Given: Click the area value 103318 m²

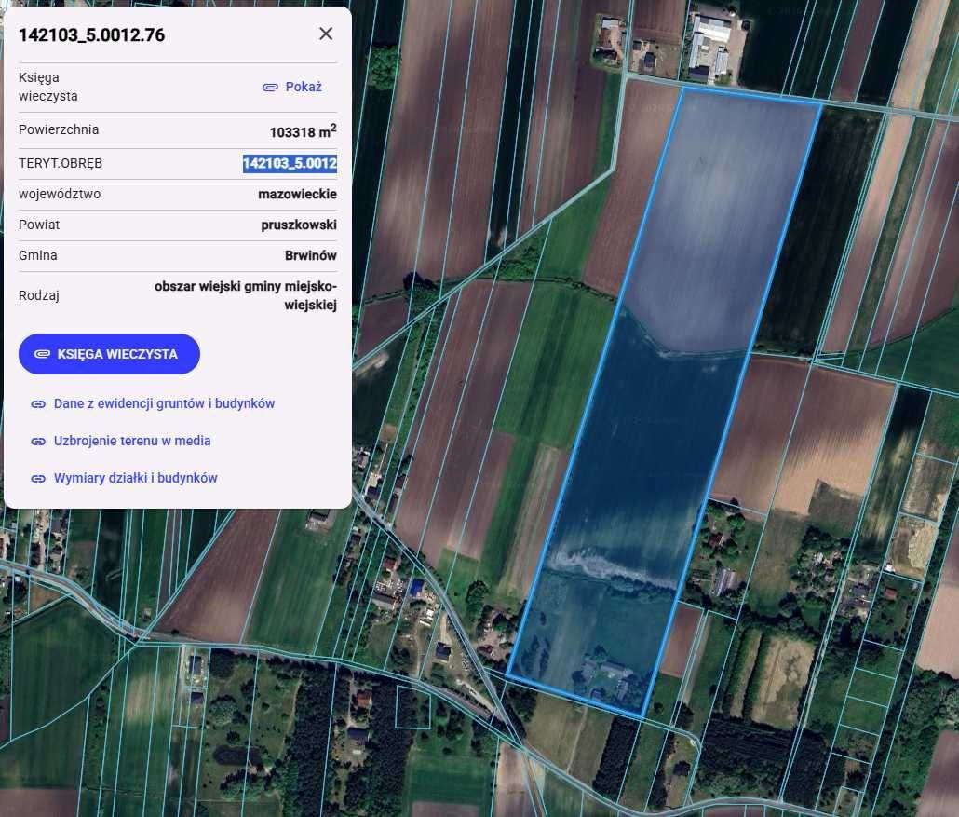Looking at the screenshot, I should [303, 130].
